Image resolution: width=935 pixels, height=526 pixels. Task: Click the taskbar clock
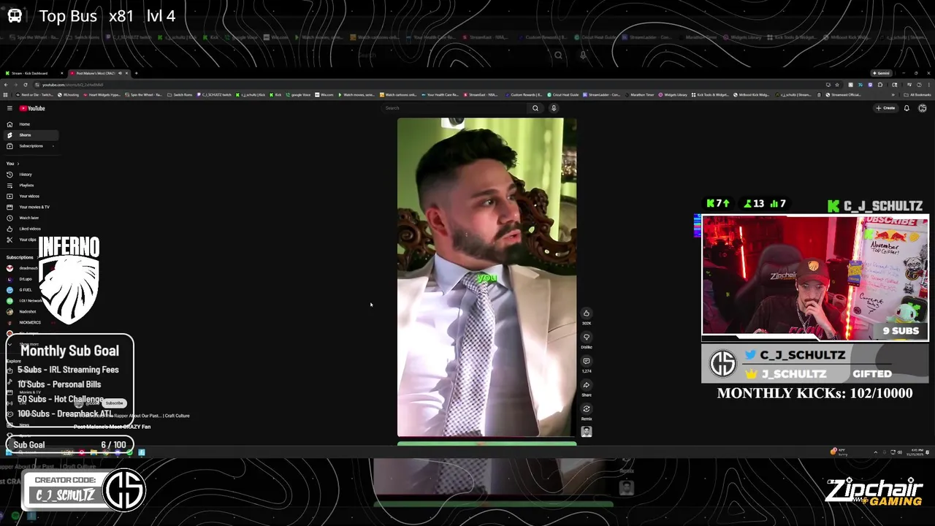pos(915,452)
